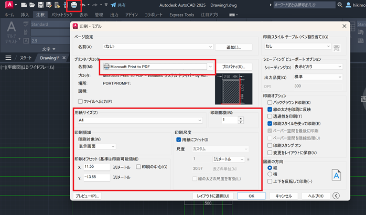Screen dimensions: 366x215
Task: Select the 横 orientation radio button
Action: pos(270,174)
